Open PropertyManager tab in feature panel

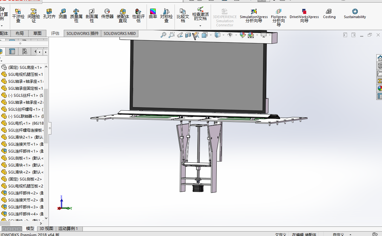(x=12, y=51)
